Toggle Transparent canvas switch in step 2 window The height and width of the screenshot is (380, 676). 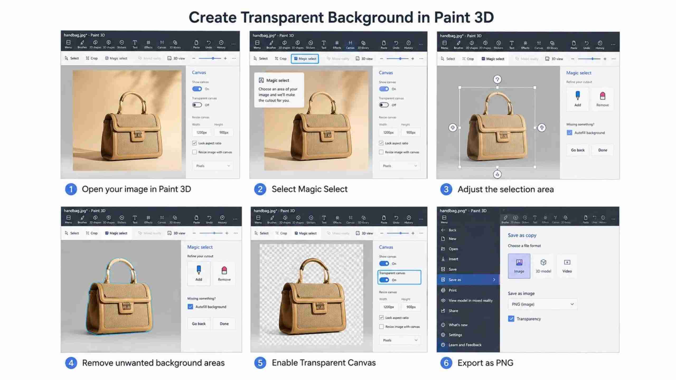pos(384,105)
